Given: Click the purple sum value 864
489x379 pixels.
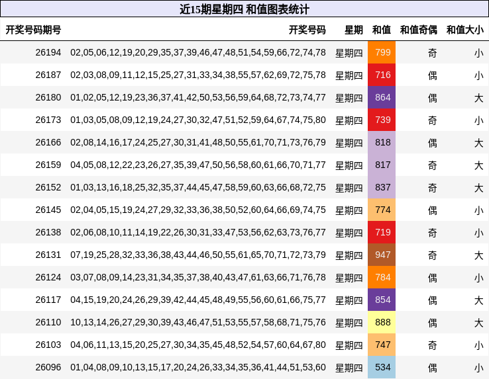Looking at the screenshot, I should click(x=382, y=97).
